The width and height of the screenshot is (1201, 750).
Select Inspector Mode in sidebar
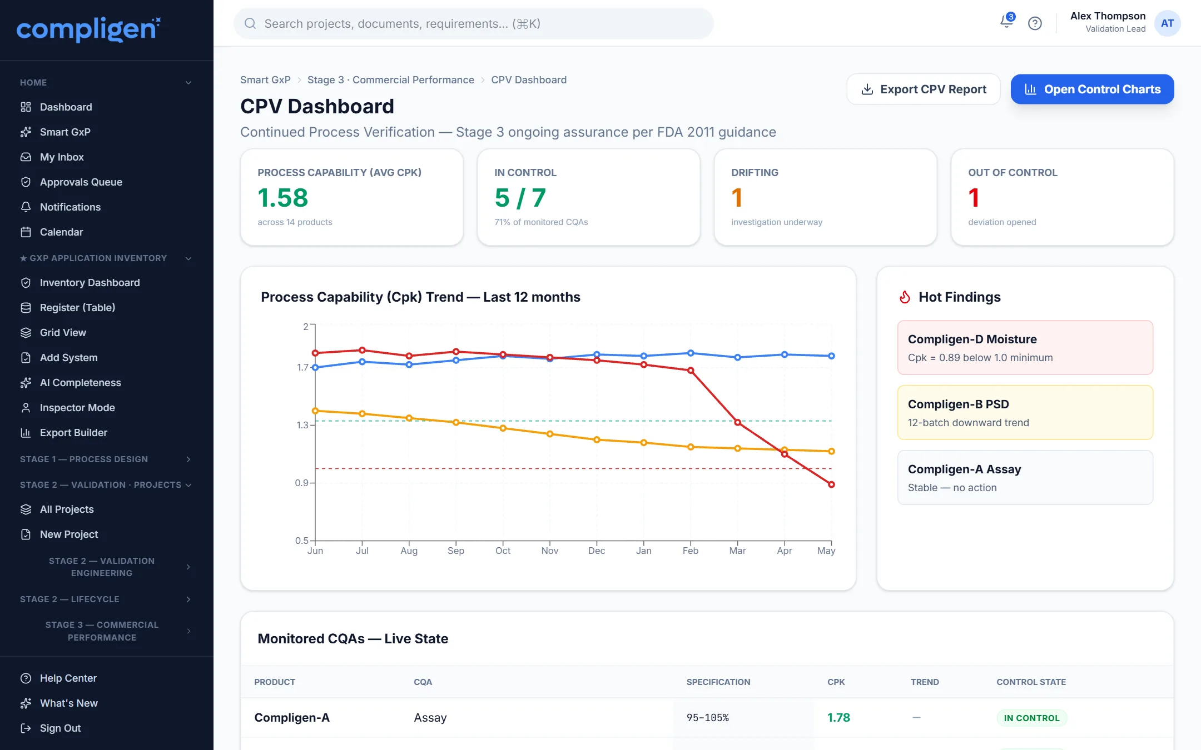pos(107,407)
